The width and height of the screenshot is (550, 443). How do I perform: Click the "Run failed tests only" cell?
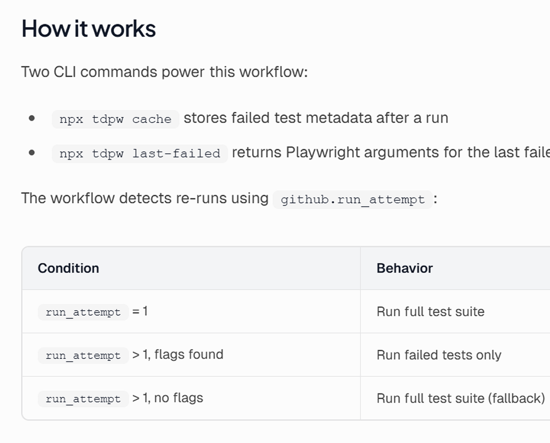click(x=455, y=355)
